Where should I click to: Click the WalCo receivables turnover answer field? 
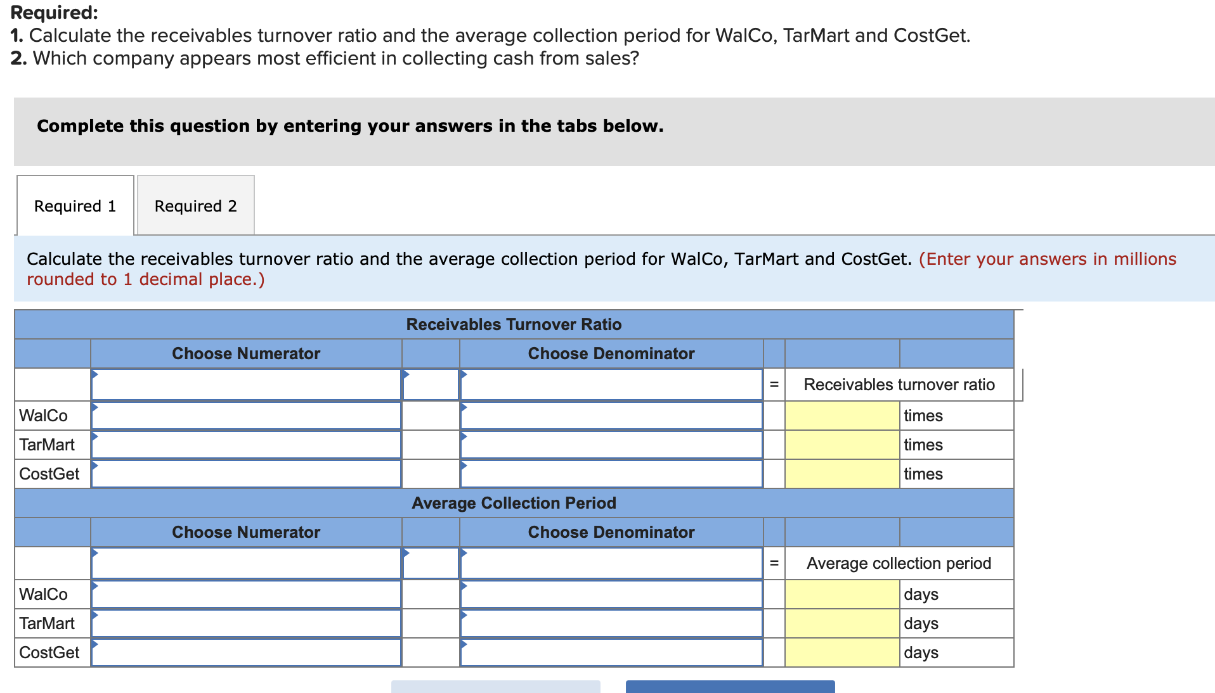[x=841, y=416]
